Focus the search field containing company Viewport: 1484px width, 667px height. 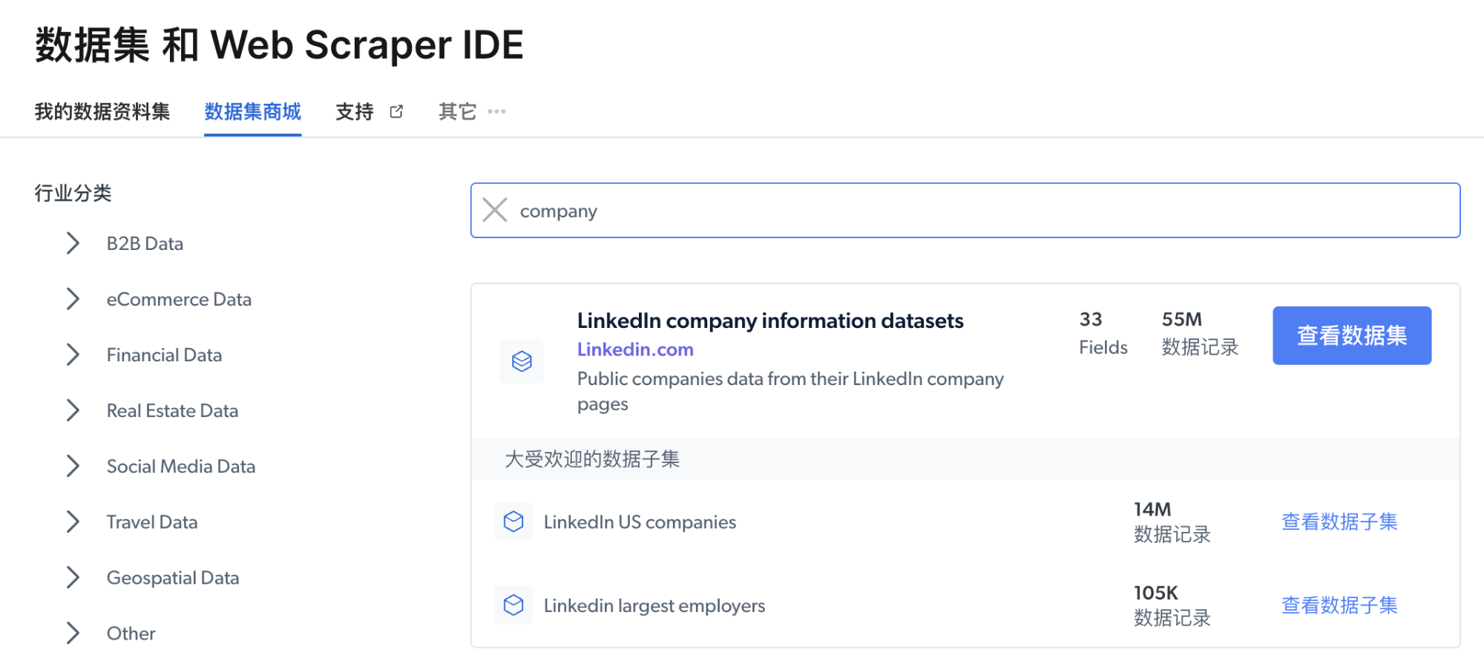click(965, 210)
